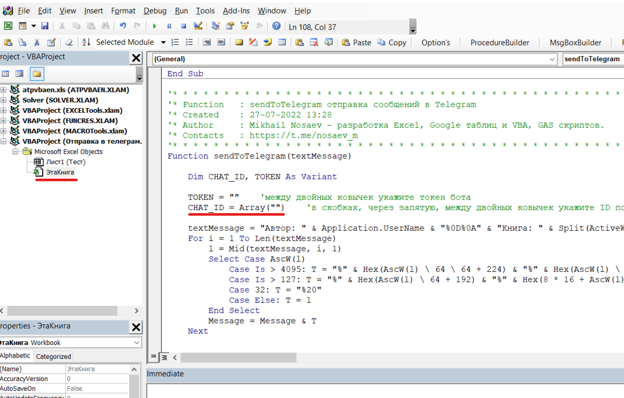Click the Break pause icon
This screenshot has height=398, width=624.
169,26
